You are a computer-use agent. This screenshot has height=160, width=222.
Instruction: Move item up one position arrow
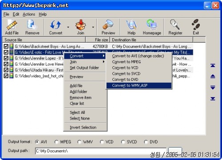tap(213, 76)
